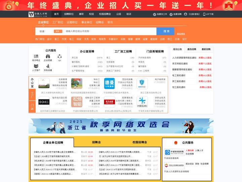Open the 茶艺师报名通知 notice
242x182 pixels.
180,64
